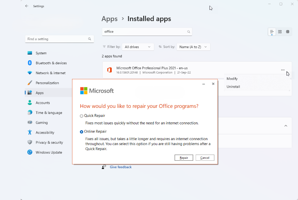The width and height of the screenshot is (298, 200).
Task: Switch to table view layout
Action: pos(288,32)
